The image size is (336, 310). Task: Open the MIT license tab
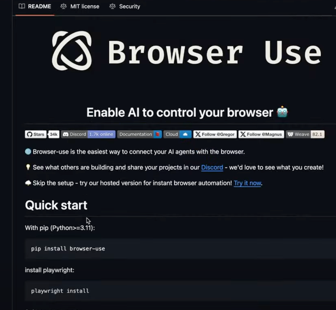coord(80,6)
